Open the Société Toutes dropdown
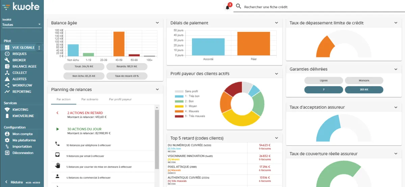This screenshot has height=187, width=405. tap(22, 25)
